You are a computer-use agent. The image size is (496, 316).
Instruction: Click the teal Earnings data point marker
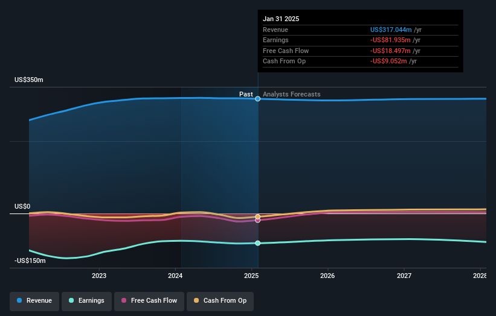[x=258, y=243]
